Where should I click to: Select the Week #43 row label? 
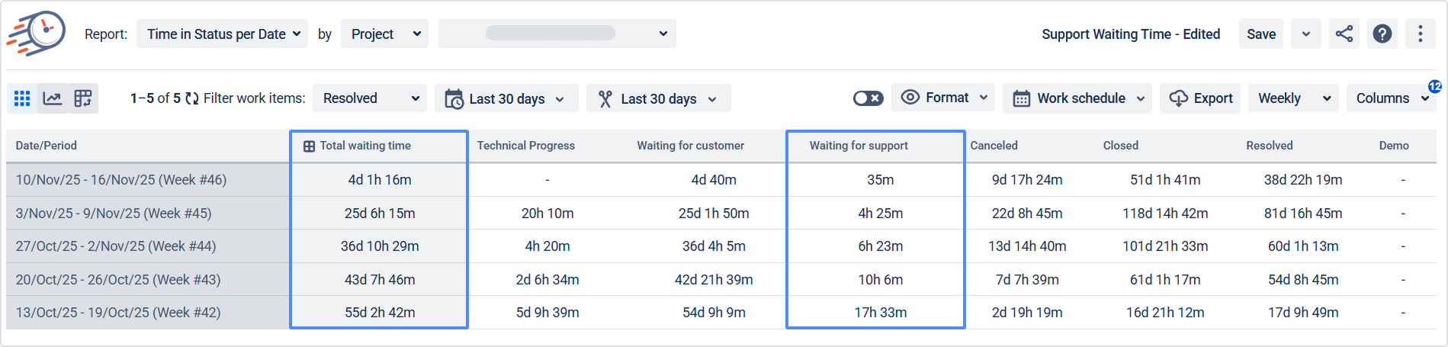point(118,280)
